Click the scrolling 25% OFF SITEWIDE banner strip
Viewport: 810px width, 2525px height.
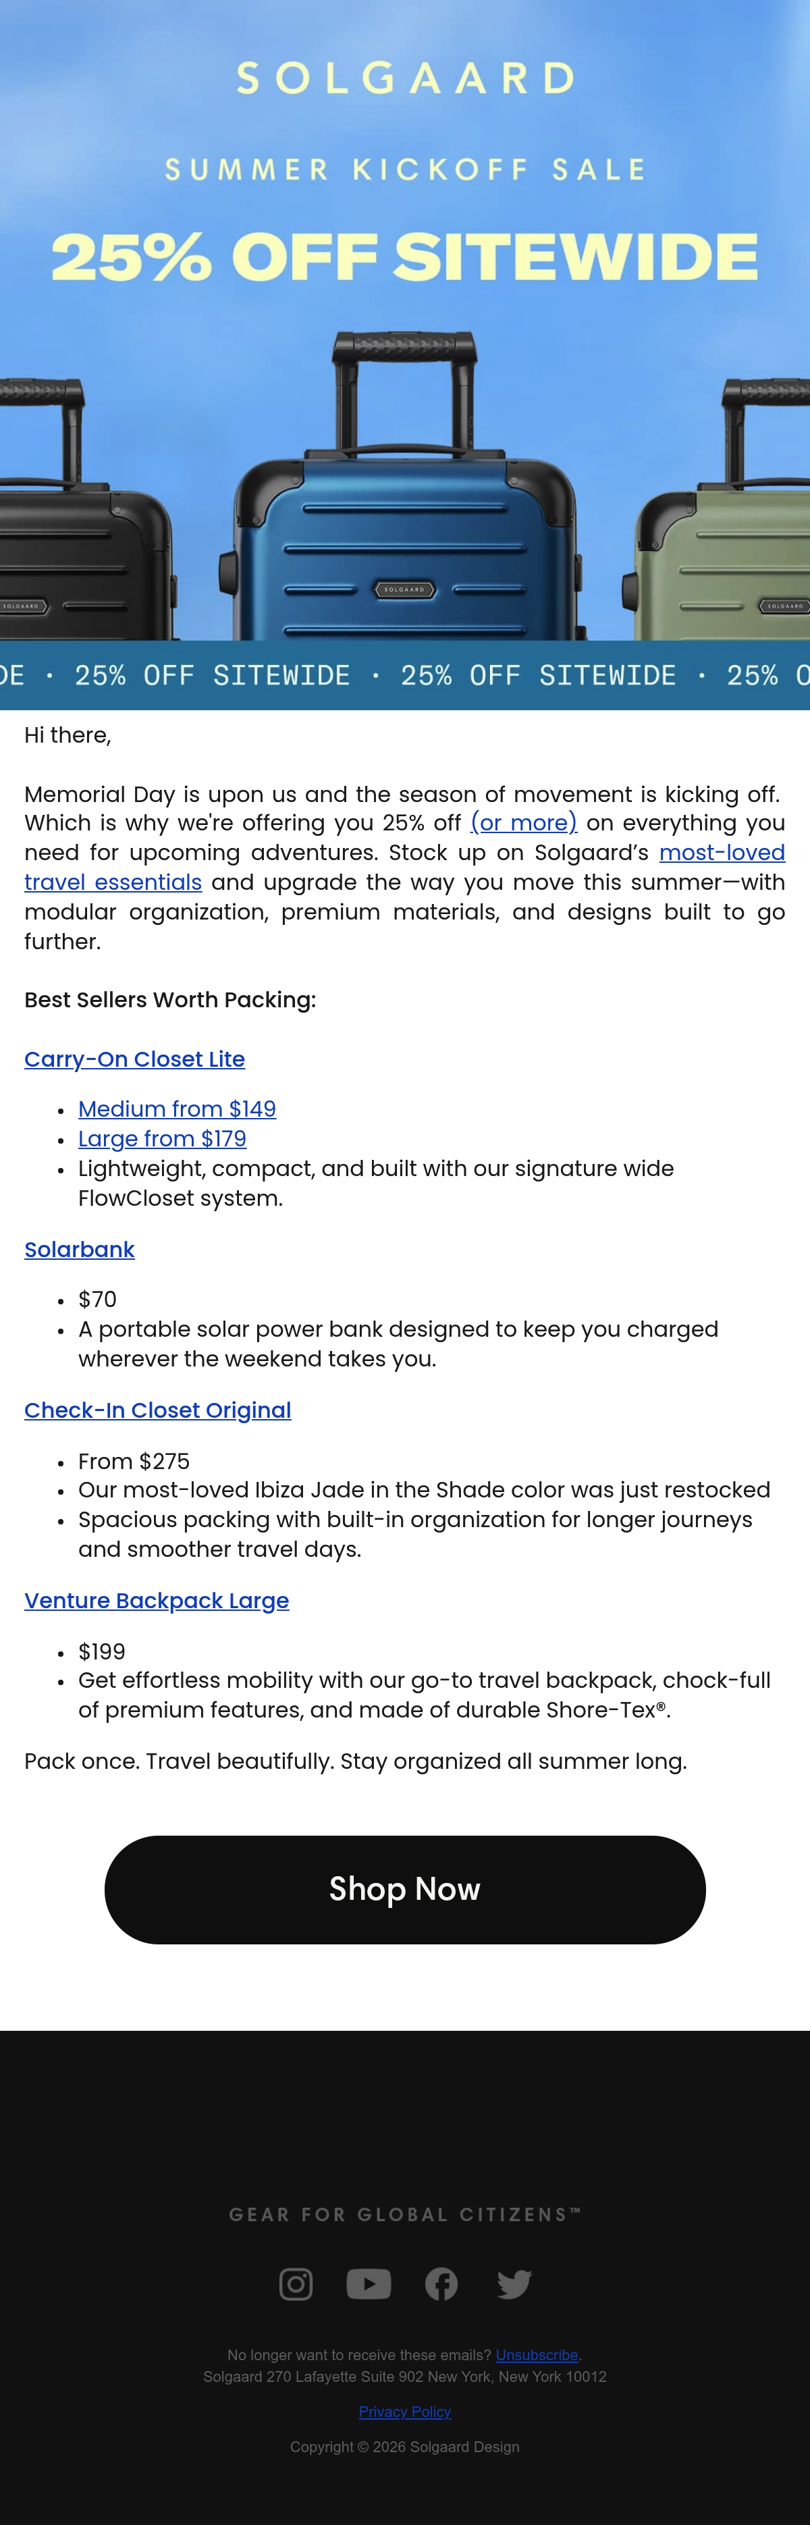tap(404, 675)
